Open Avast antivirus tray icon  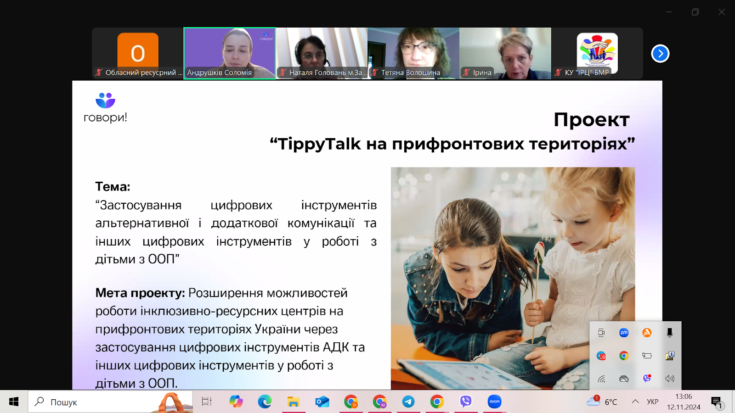[647, 333]
